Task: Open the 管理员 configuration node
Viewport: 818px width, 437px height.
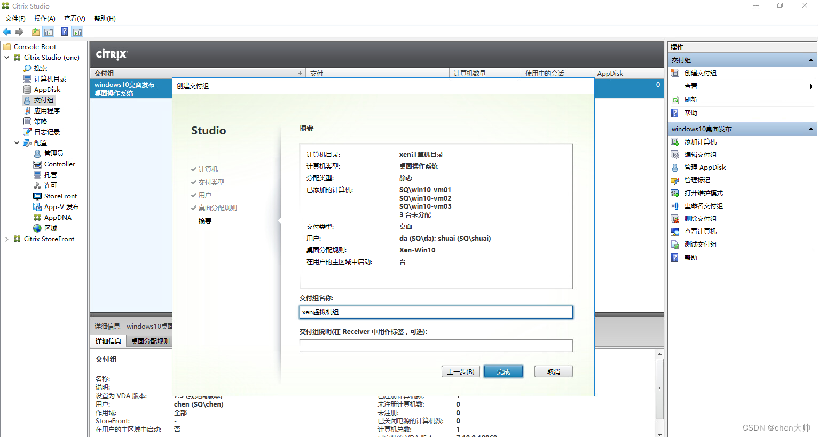Action: pyautogui.click(x=53, y=154)
